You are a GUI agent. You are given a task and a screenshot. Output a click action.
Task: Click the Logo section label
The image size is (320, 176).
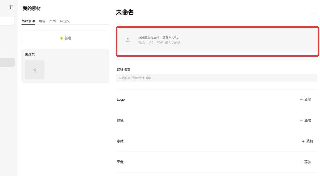click(121, 99)
